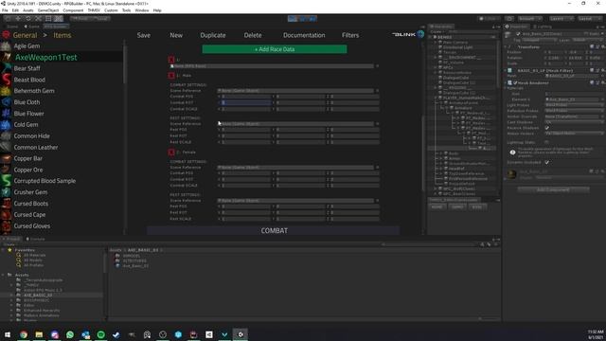Image resolution: width=606 pixels, height=341 pixels.
Task: Collapse the Favorites group in Project panel
Action: 4,250
